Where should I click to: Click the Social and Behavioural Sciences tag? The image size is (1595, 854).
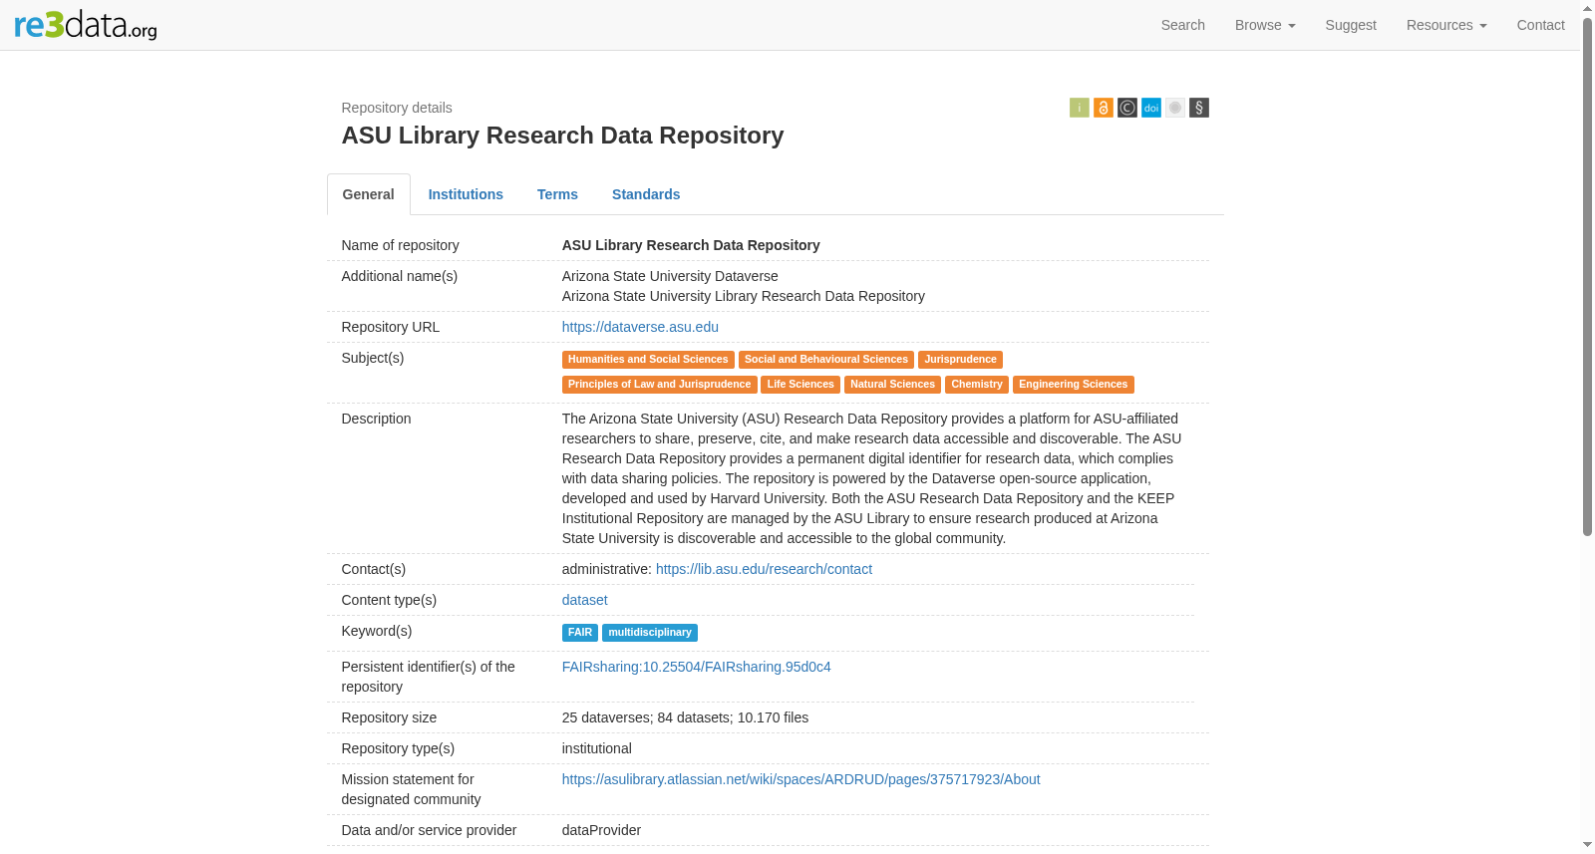point(825,360)
